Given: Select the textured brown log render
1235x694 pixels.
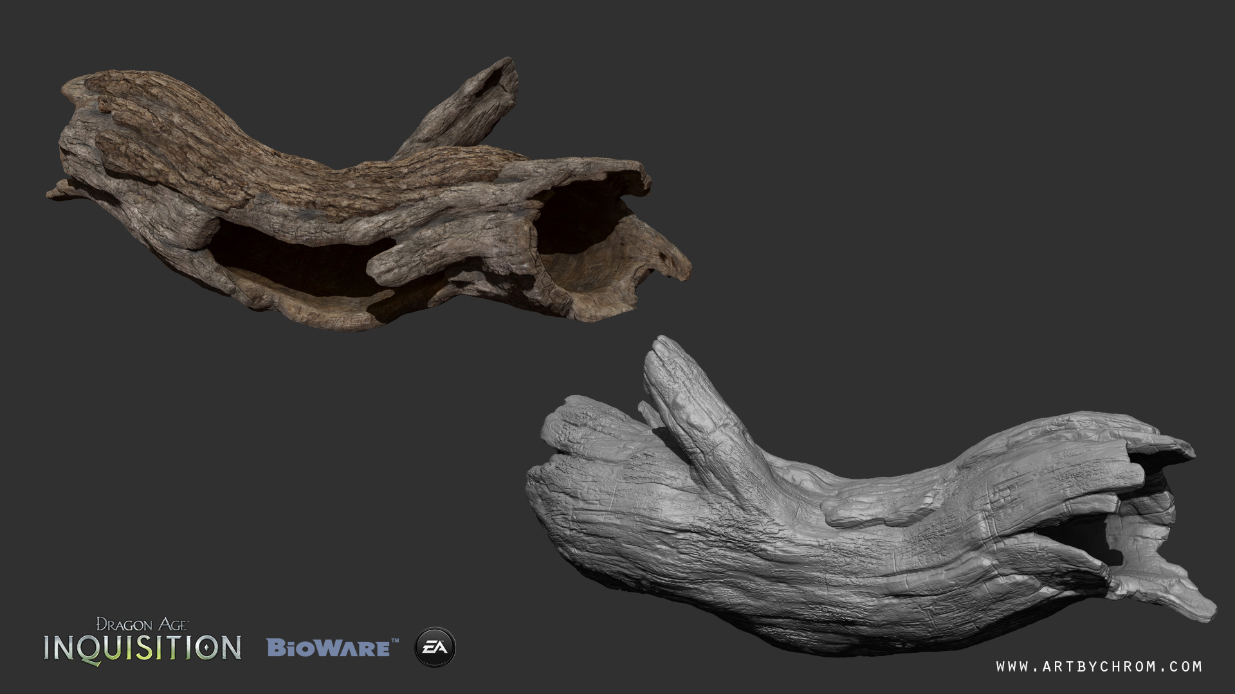Looking at the screenshot, I should [x=369, y=195].
